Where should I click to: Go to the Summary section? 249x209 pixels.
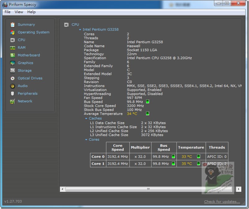(x=26, y=25)
